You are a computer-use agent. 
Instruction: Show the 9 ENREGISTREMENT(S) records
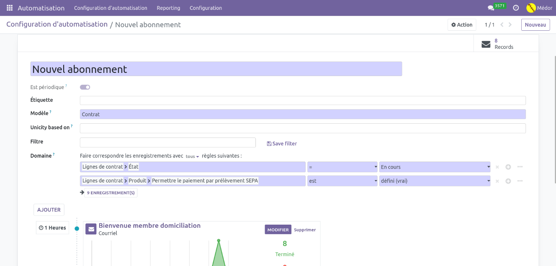click(111, 193)
